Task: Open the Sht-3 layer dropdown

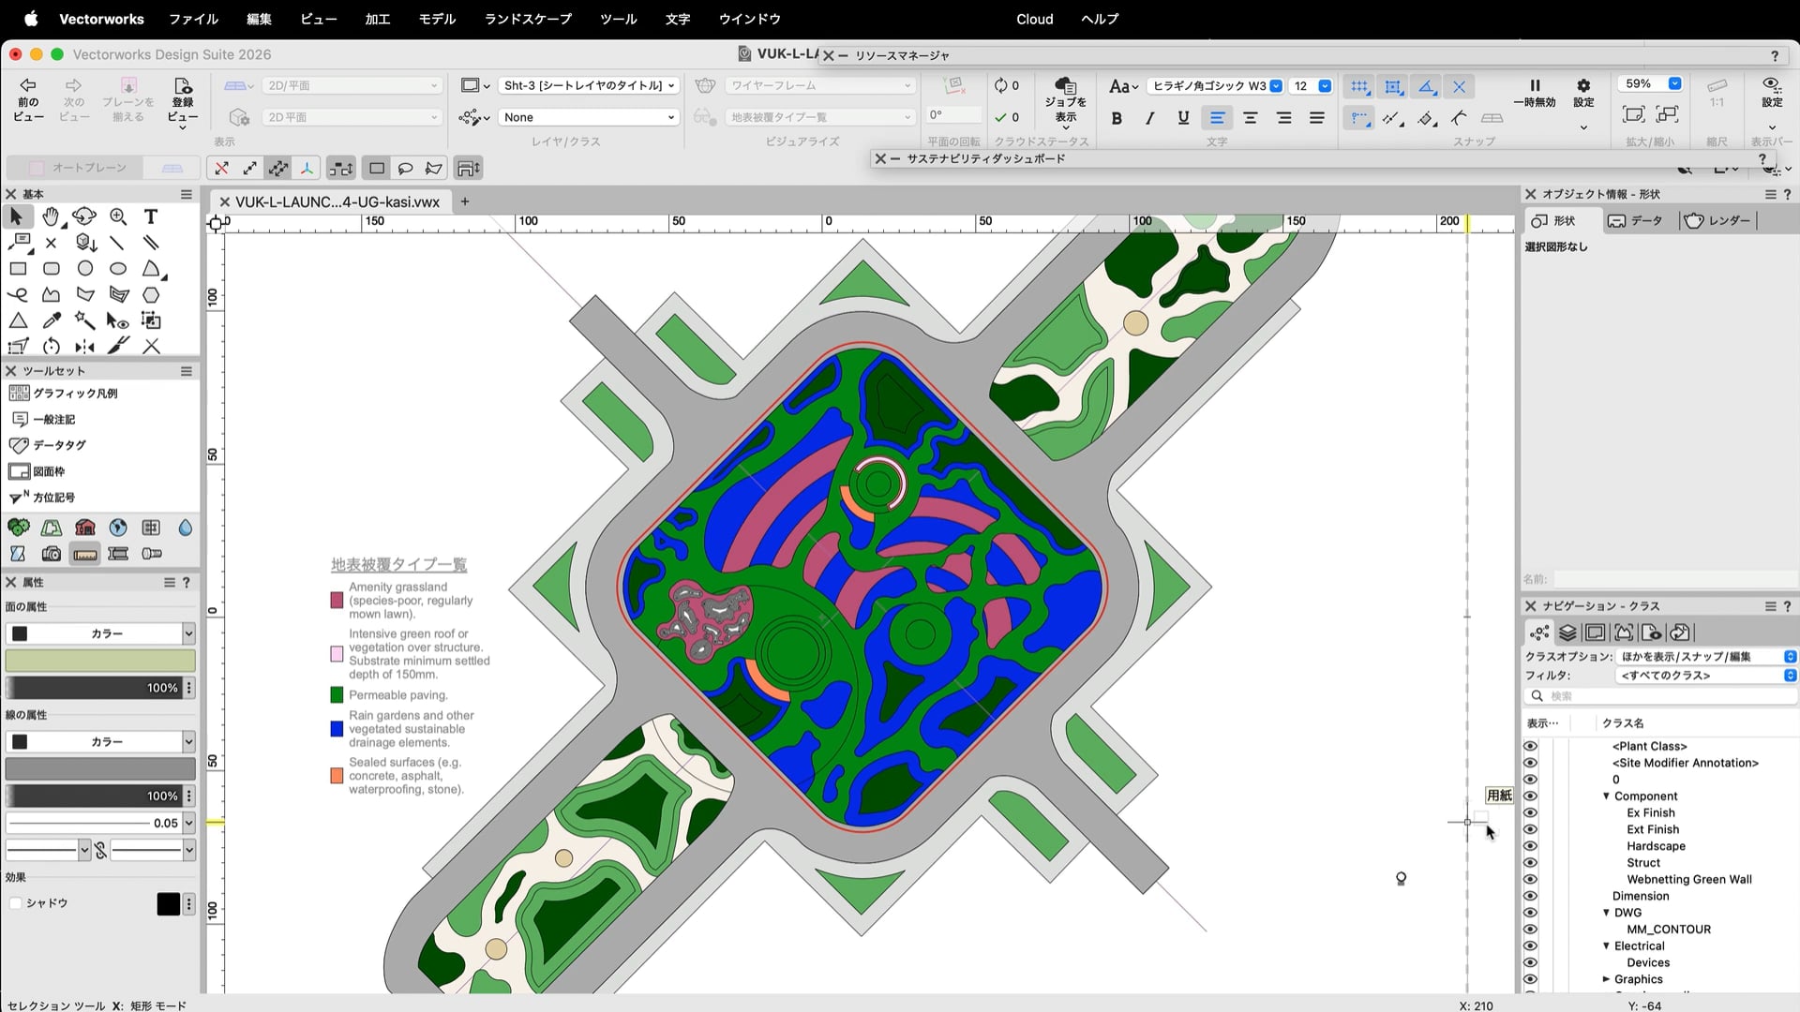Action: (x=589, y=85)
